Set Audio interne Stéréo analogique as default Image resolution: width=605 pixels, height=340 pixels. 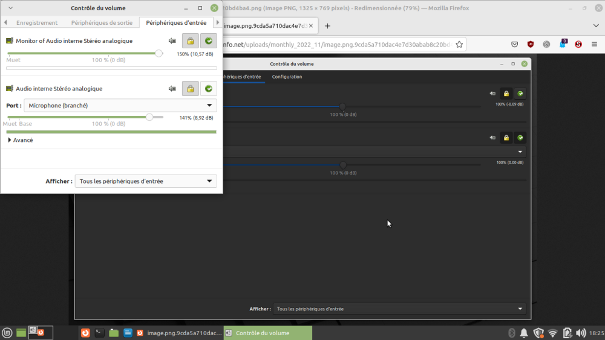coord(209,89)
